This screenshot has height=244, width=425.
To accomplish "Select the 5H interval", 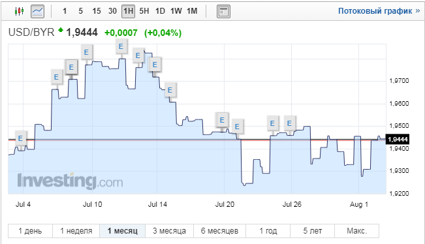I will (x=144, y=11).
